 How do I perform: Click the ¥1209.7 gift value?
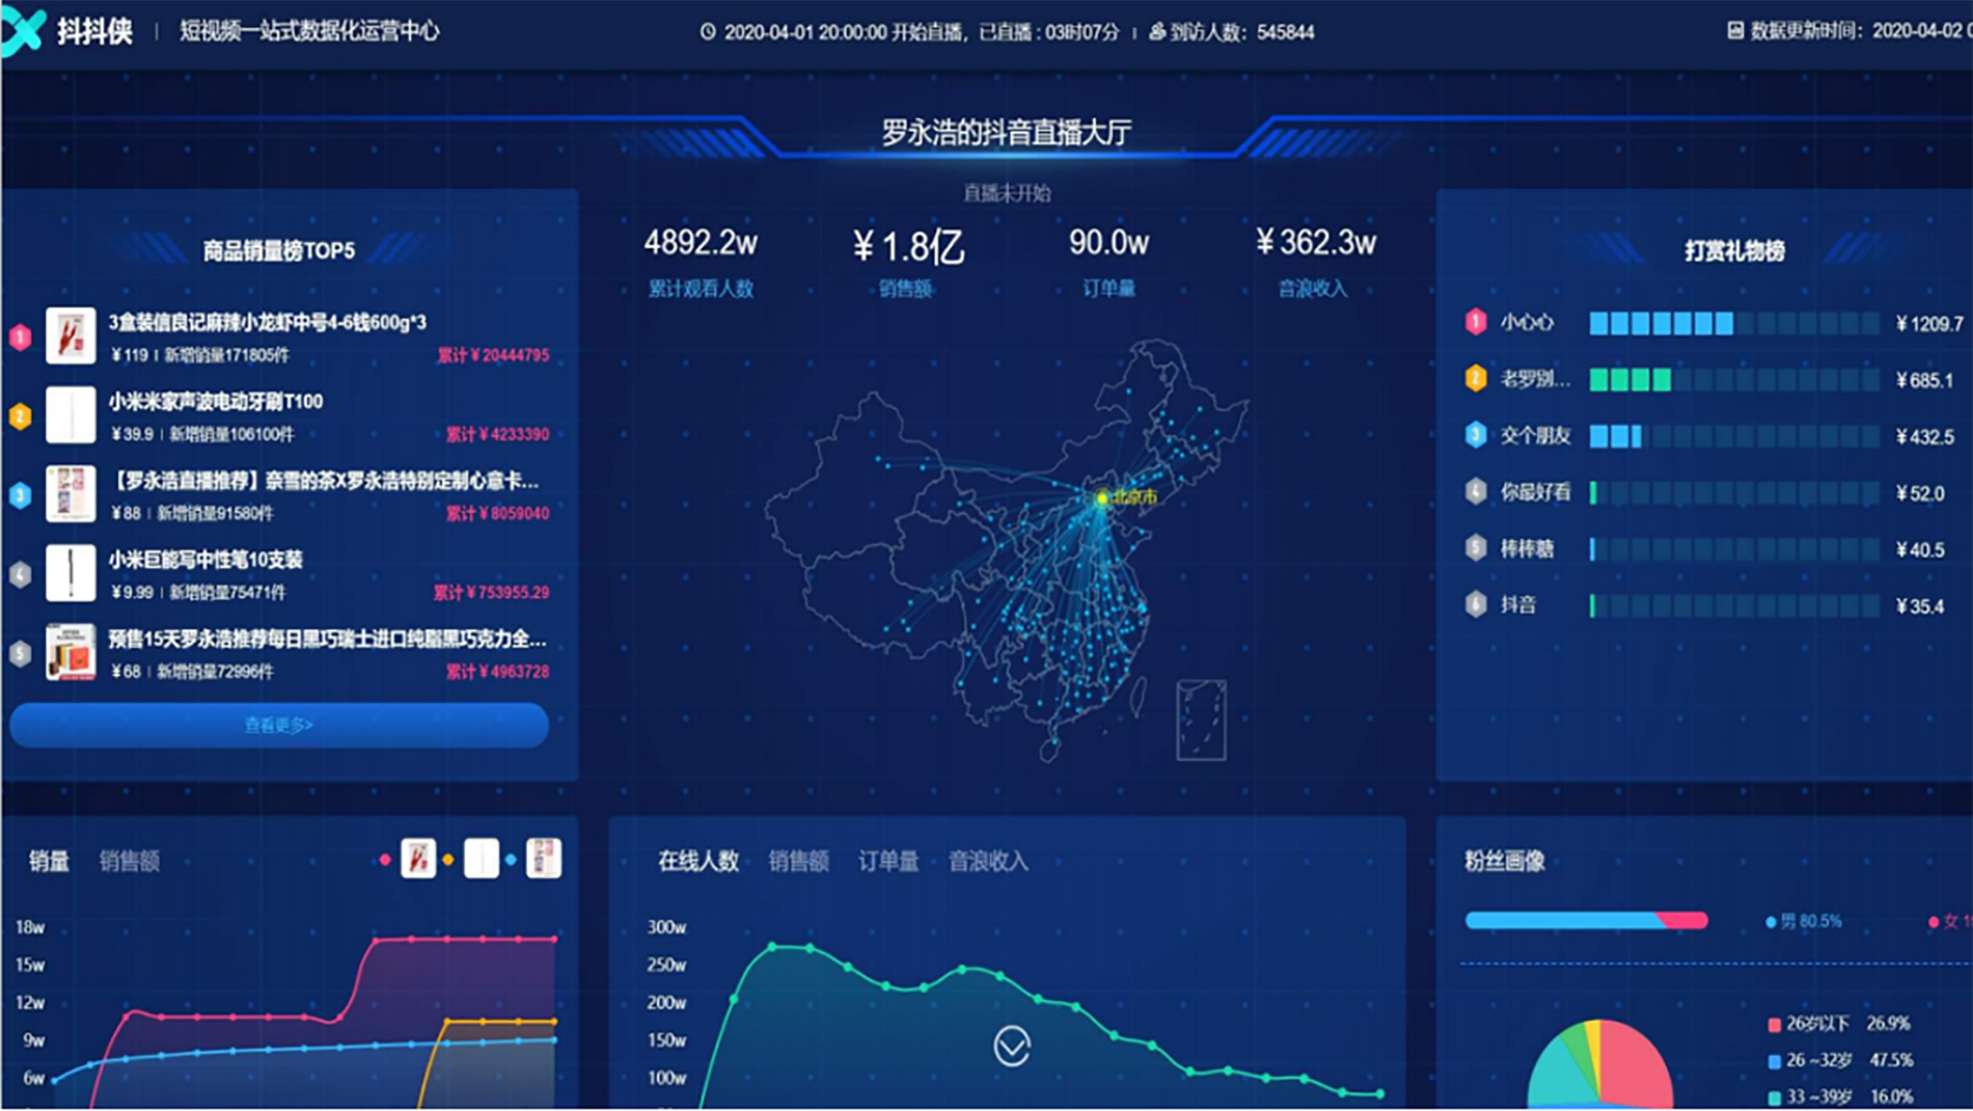pos(1930,324)
